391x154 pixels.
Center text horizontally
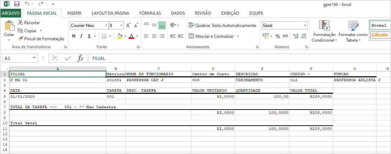pyautogui.click(x=154, y=36)
